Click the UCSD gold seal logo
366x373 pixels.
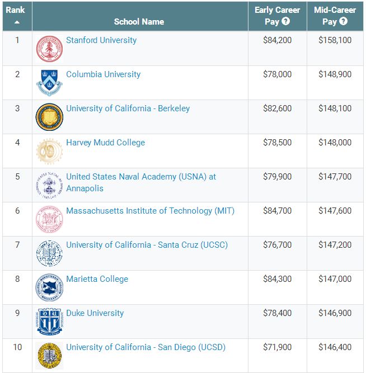tap(49, 356)
